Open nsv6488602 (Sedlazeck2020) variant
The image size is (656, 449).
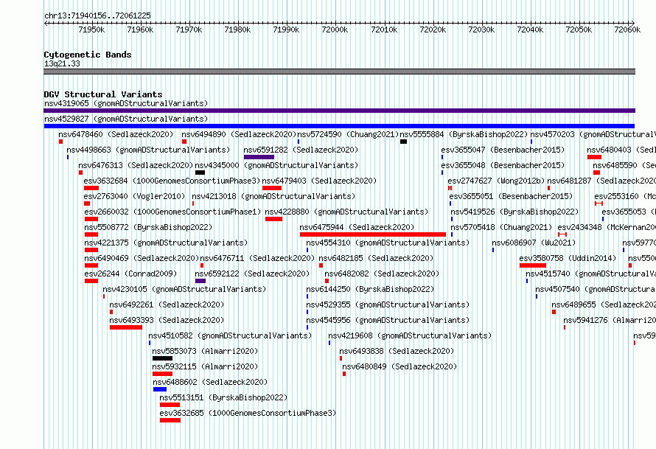tap(210, 382)
